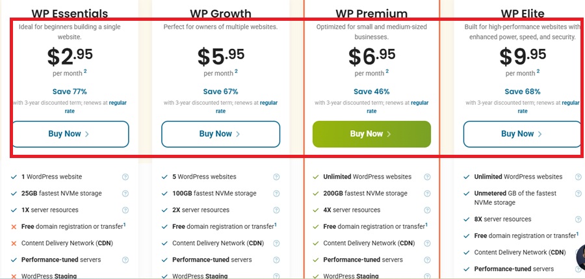Open regular rate link under WP Premium
This screenshot has width=585, height=279.
(x=419, y=103)
